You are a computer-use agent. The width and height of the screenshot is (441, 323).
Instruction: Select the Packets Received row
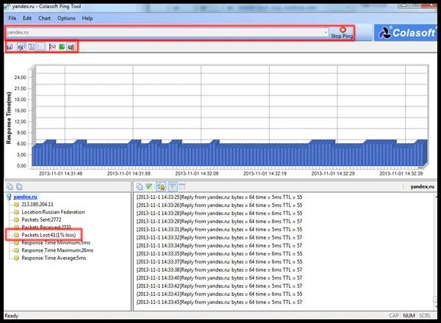(46, 227)
